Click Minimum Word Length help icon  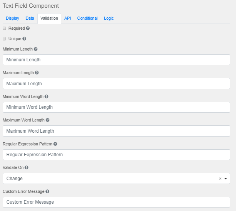[47, 96]
